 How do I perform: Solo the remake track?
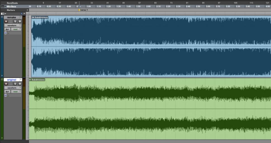[15, 21]
